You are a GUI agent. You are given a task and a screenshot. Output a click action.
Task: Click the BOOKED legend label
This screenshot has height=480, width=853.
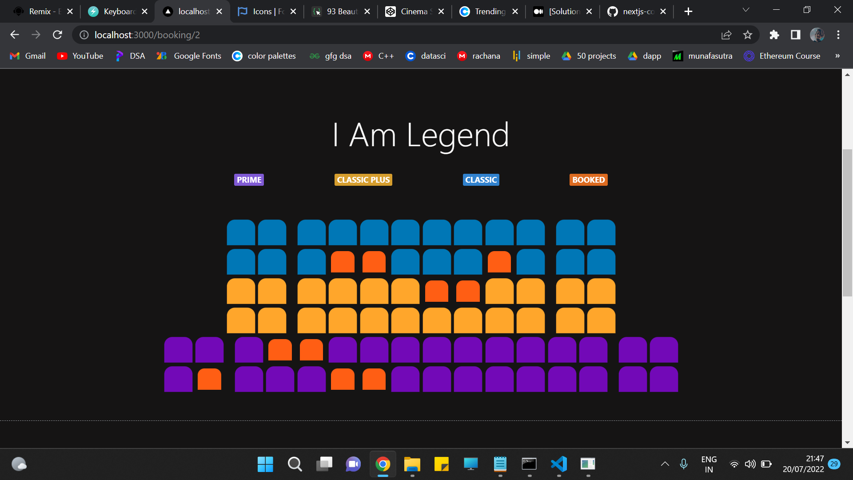click(588, 180)
